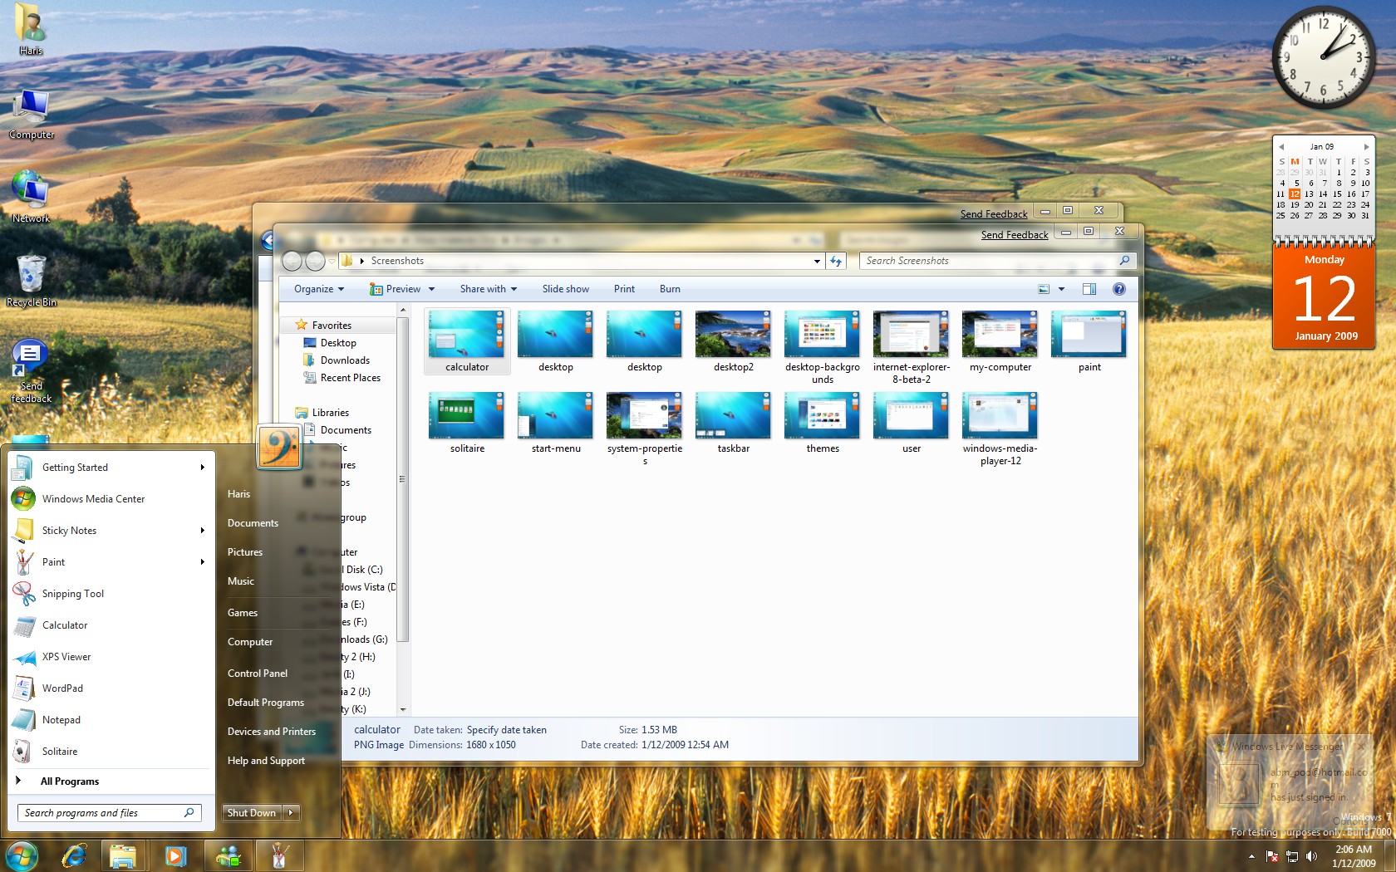Open the view options dropdown arrow
1396x872 pixels.
coord(1061,289)
